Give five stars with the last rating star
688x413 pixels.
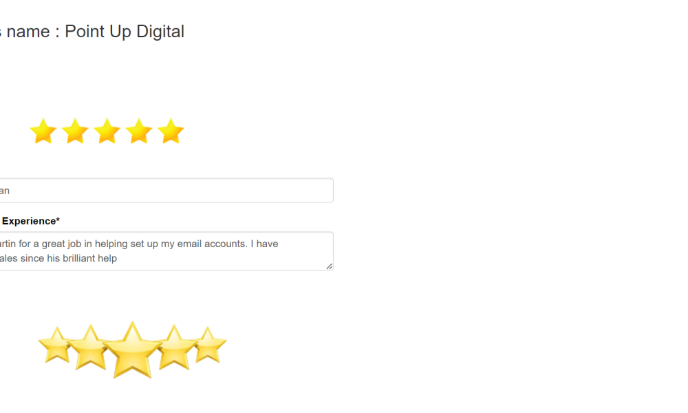(171, 131)
